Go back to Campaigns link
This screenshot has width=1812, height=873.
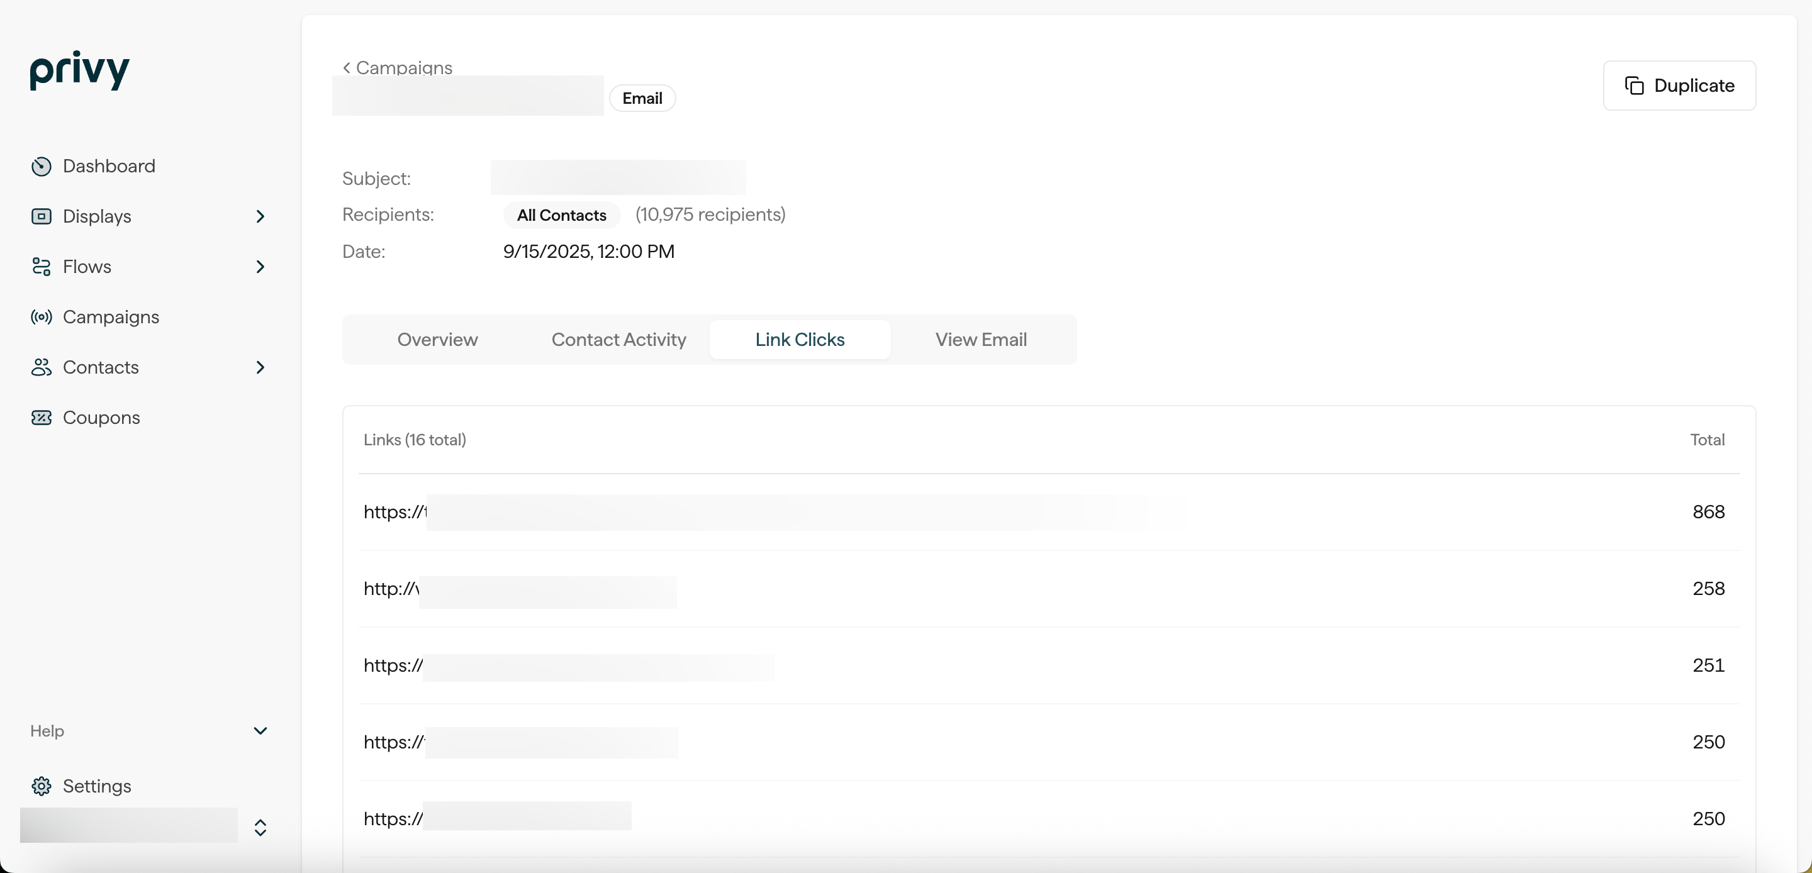coord(398,67)
